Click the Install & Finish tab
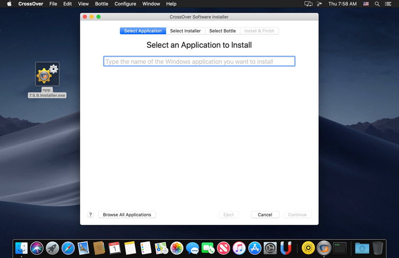Image resolution: width=399 pixels, height=258 pixels. pos(259,31)
